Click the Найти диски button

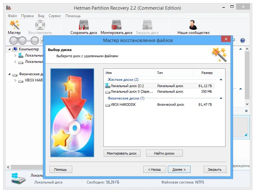tap(164, 153)
